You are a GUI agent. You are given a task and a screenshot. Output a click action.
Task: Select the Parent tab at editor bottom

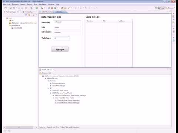(49, 127)
